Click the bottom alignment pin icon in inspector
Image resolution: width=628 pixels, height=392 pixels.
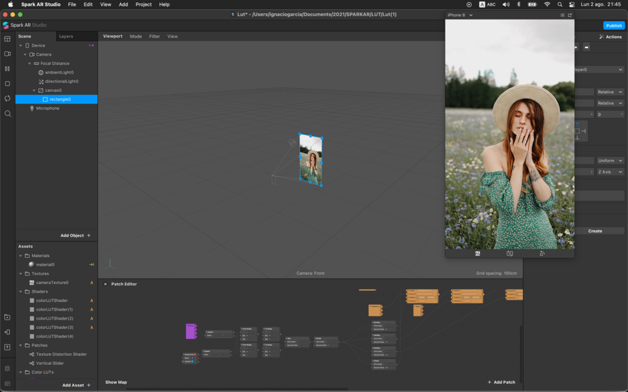pyautogui.click(x=577, y=137)
